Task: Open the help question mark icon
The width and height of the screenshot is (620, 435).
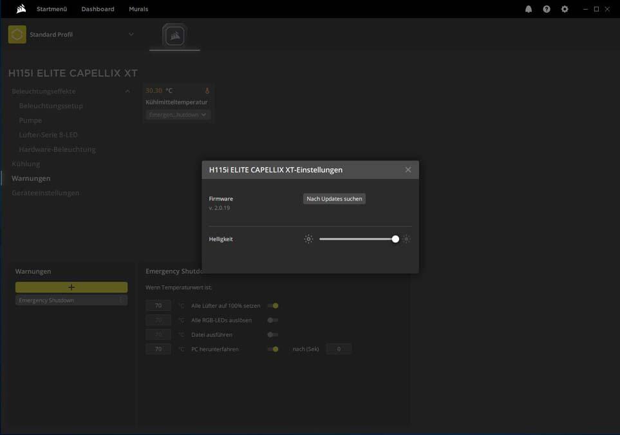Action: click(547, 9)
